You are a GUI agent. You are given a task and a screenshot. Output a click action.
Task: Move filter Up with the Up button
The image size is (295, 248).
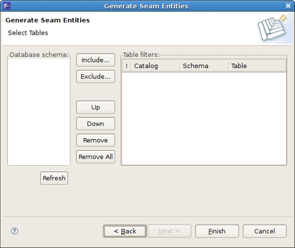(x=95, y=107)
